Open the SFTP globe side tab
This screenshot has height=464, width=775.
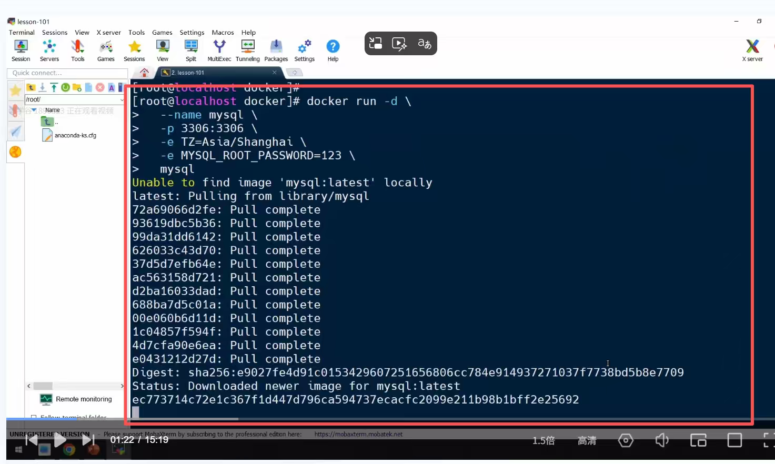point(16,152)
